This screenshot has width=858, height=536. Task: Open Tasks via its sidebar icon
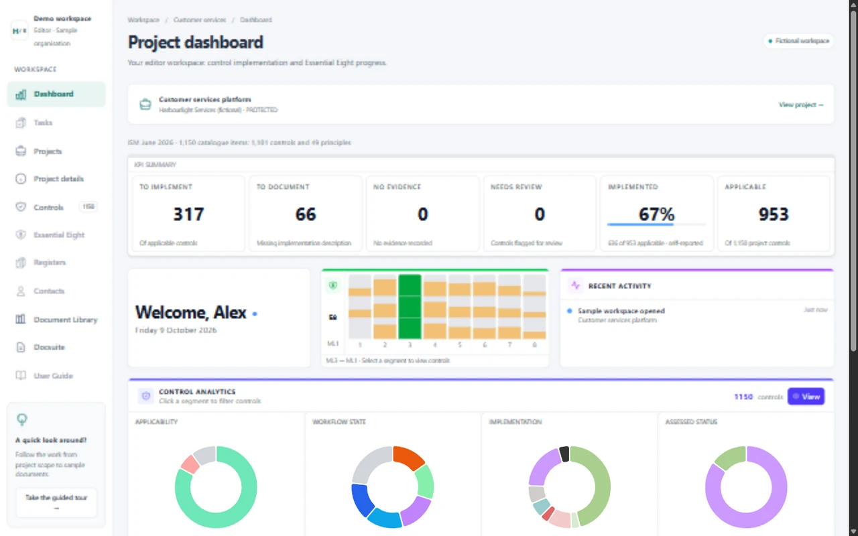click(21, 123)
